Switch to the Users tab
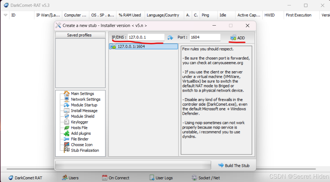Viewport: 330px width, 182px height. coord(70,178)
